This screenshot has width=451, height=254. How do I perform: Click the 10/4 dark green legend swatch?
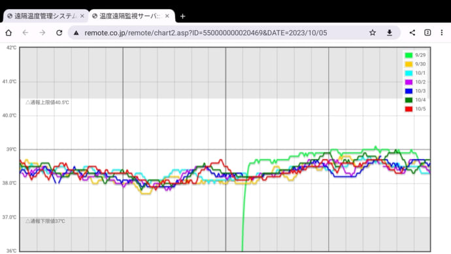coord(409,100)
